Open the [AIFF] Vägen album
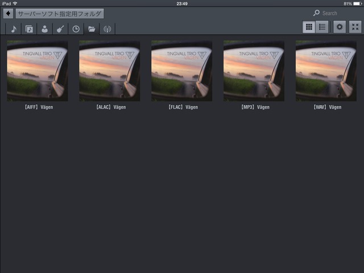Image resolution: width=364 pixels, height=273 pixels. click(38, 71)
